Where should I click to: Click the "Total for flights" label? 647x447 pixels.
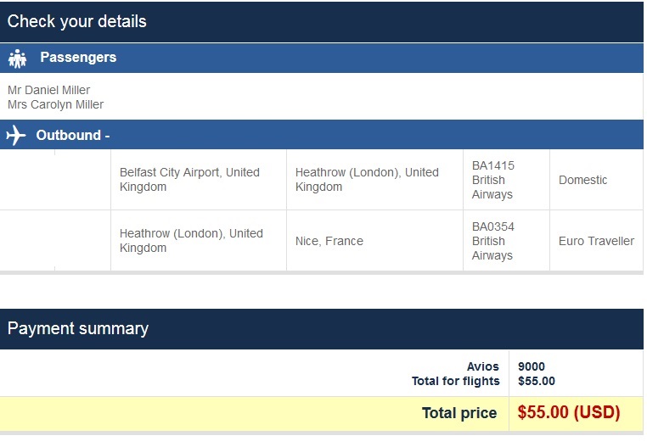pos(456,381)
